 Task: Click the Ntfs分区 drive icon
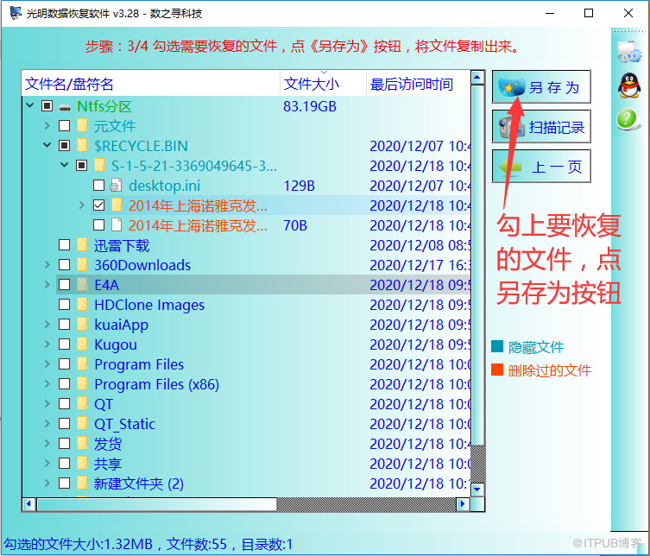(65, 107)
